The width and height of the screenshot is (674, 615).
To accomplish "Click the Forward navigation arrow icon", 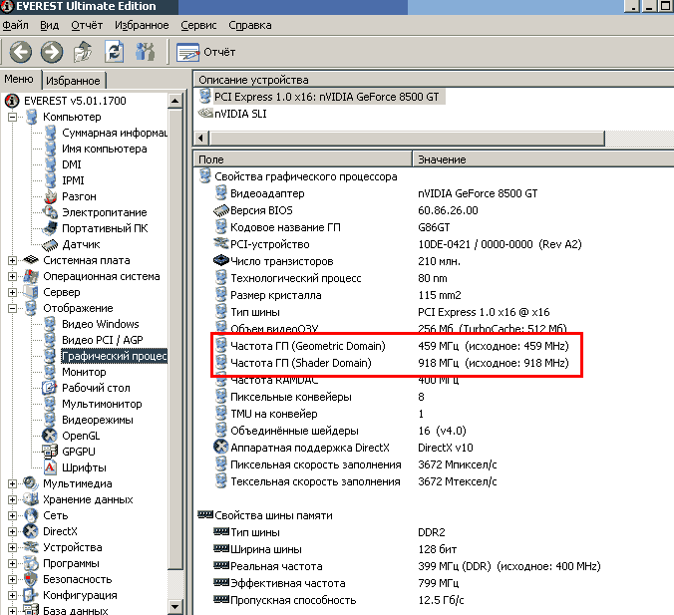I will pyautogui.click(x=52, y=52).
